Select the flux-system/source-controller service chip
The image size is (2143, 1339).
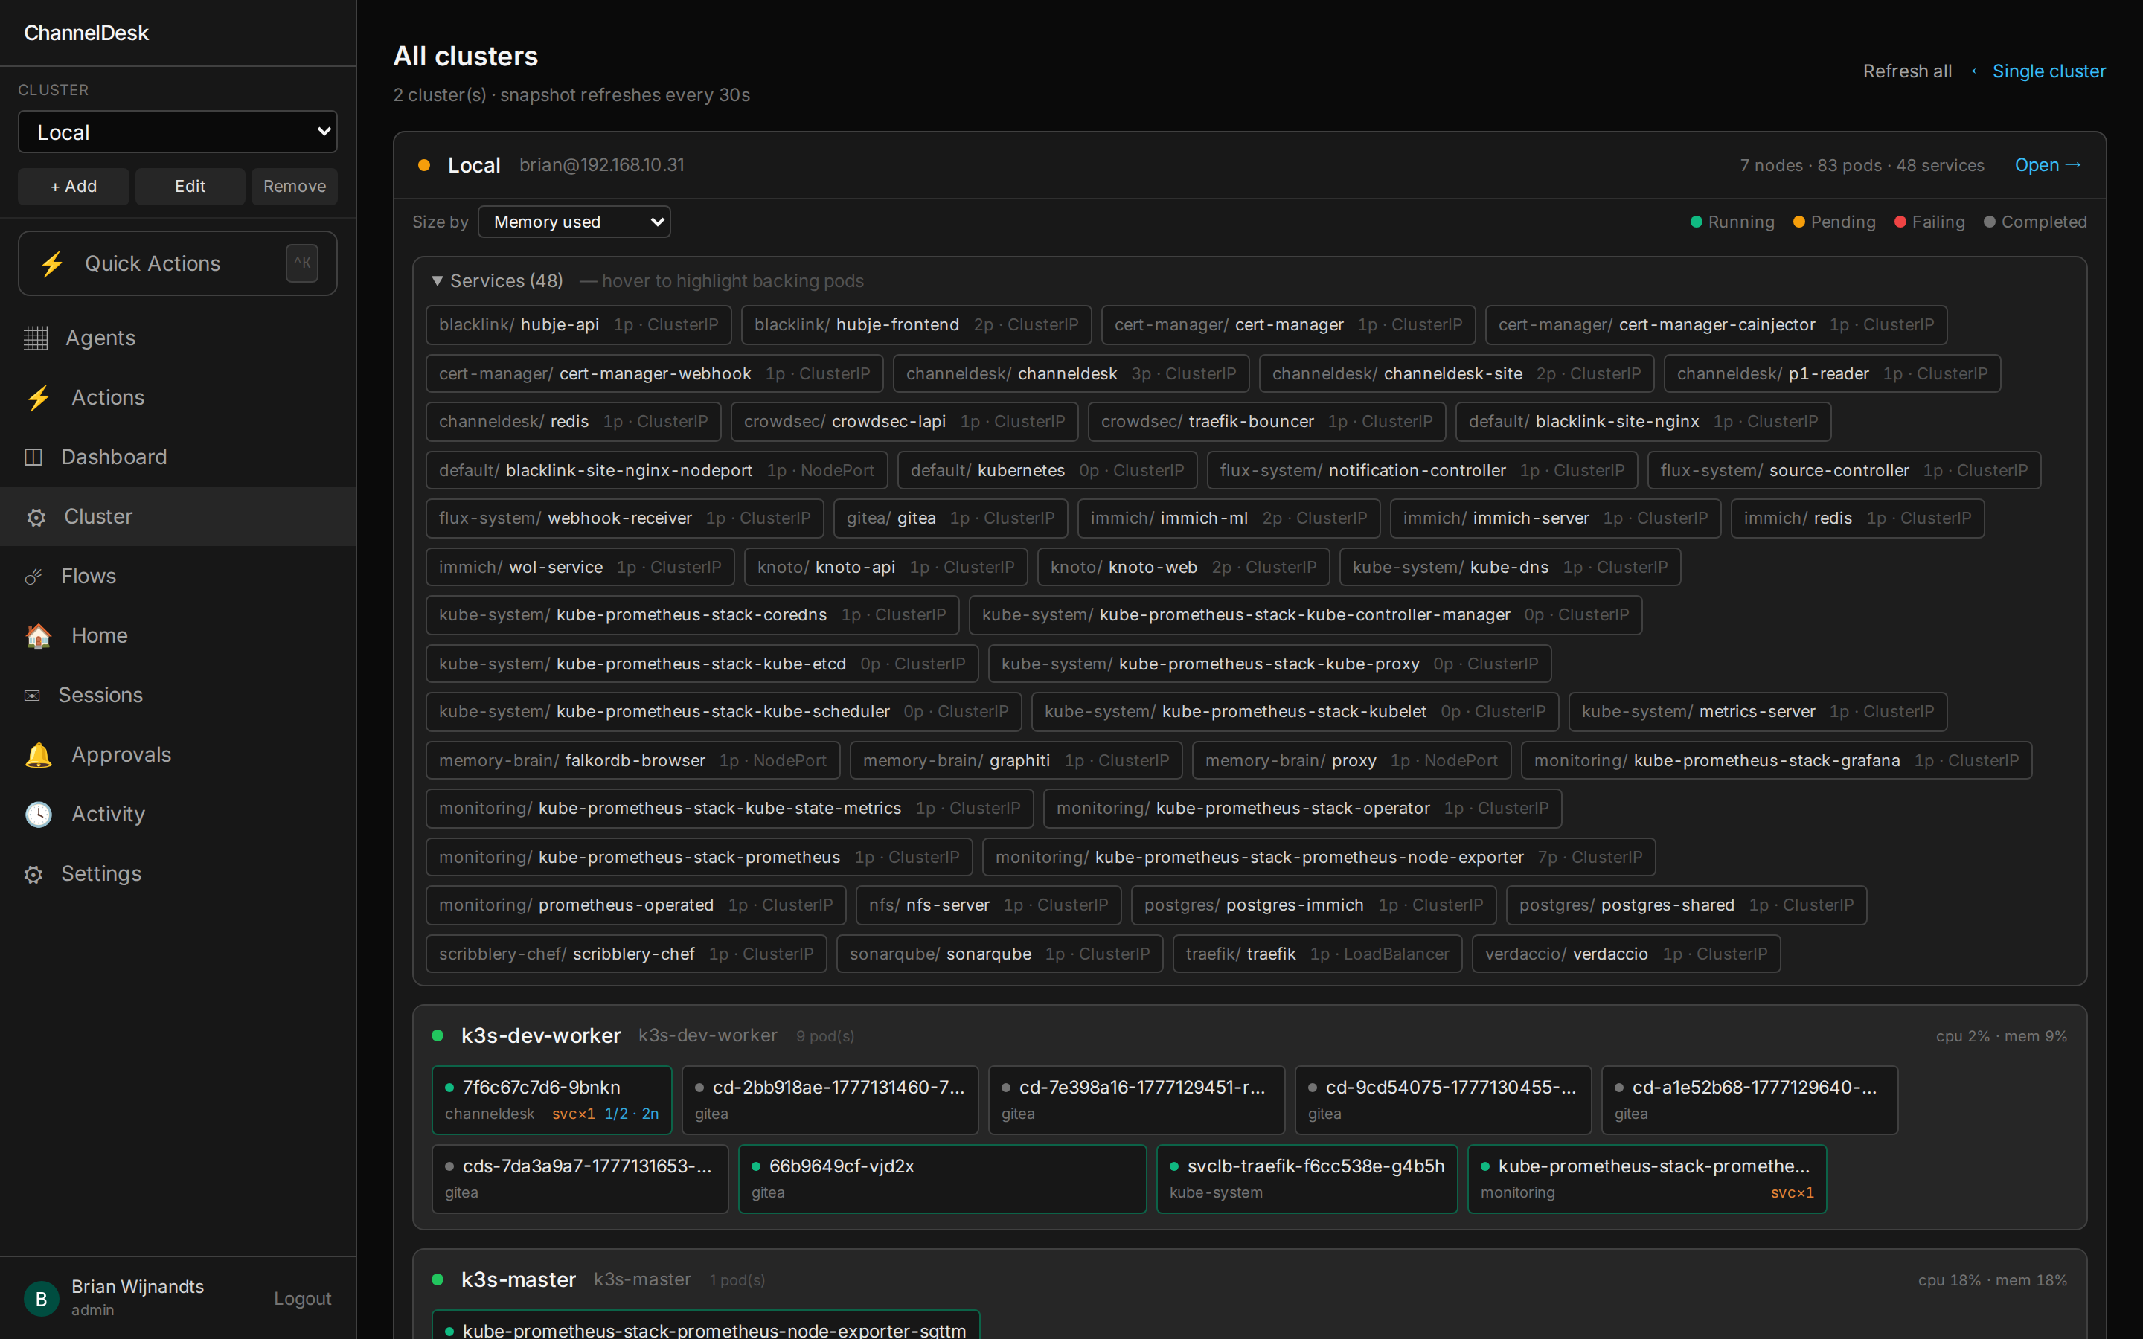click(1844, 470)
